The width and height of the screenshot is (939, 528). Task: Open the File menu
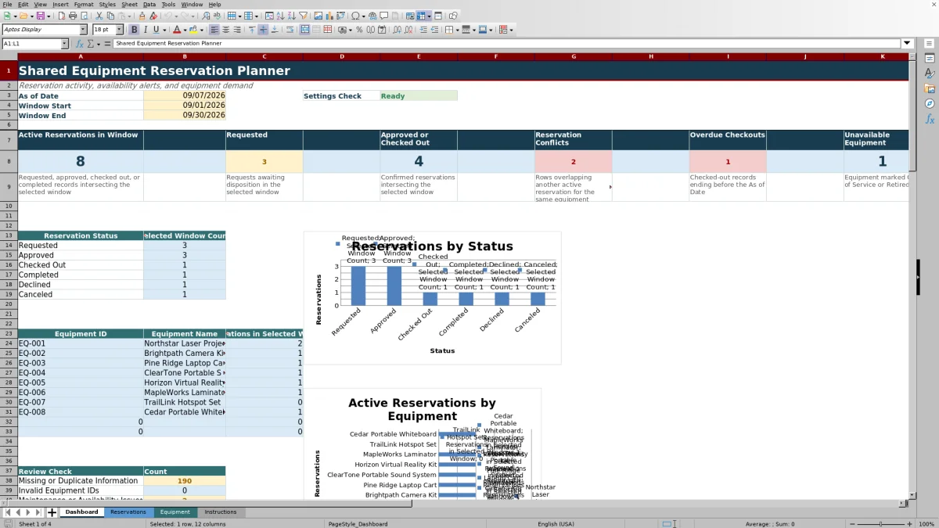tap(6, 5)
